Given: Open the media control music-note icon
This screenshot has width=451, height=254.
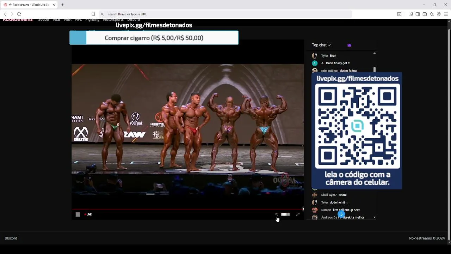Looking at the screenshot, I should [410, 14].
